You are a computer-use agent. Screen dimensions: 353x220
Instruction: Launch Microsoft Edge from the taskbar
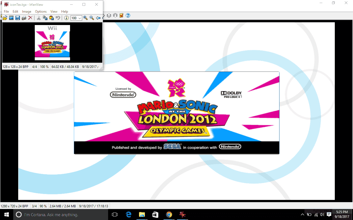click(x=128, y=215)
